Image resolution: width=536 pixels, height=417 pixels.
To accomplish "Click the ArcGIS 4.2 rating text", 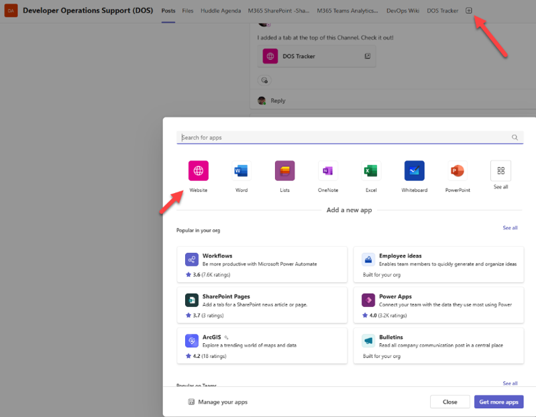I will 206,356.
